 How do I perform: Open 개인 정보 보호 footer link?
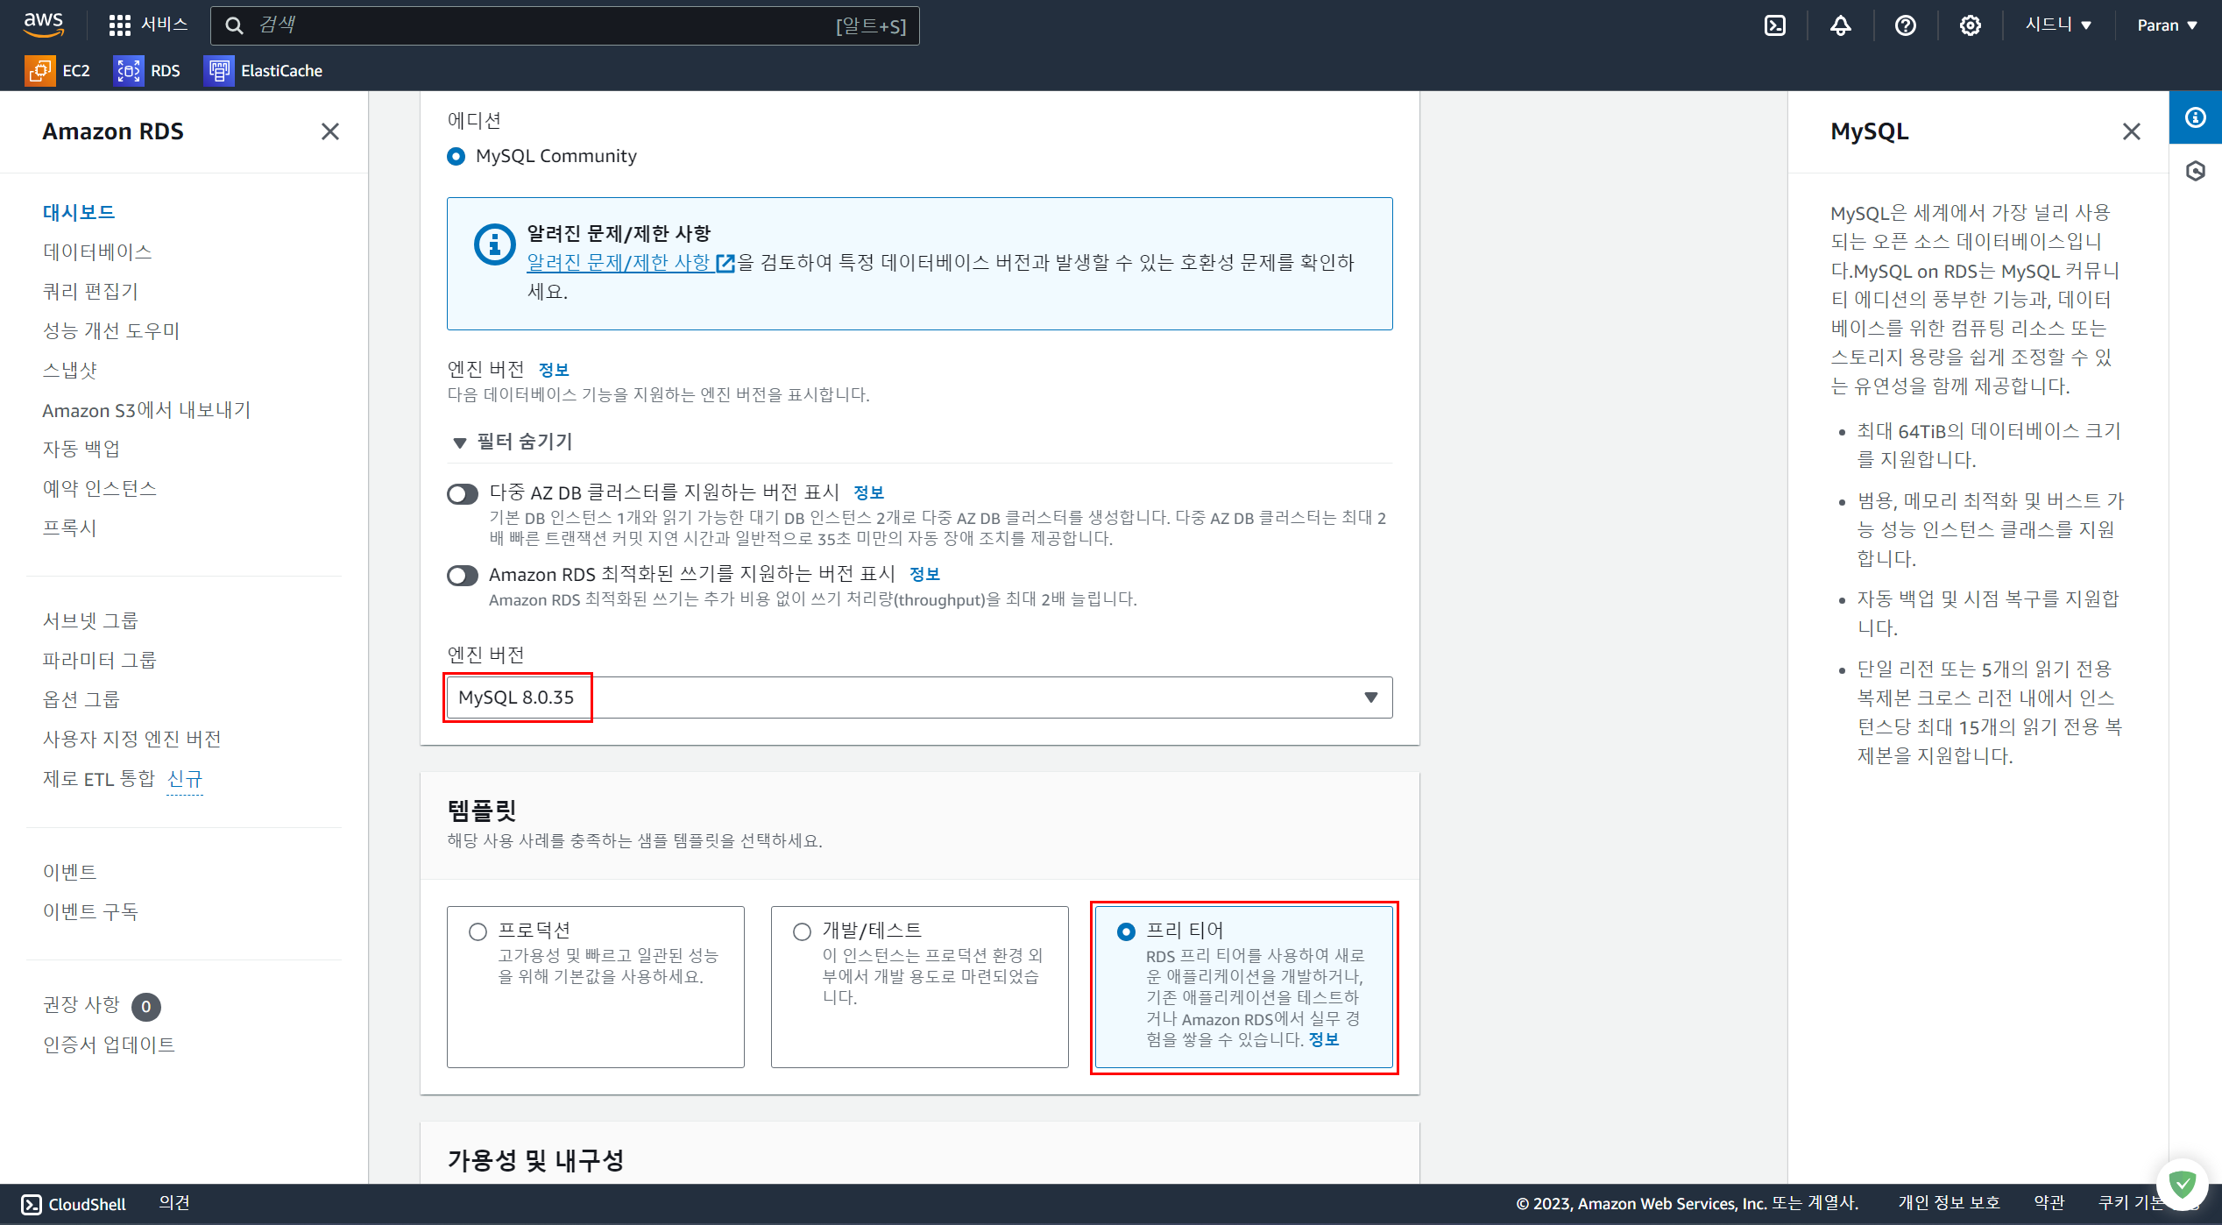click(1949, 1203)
